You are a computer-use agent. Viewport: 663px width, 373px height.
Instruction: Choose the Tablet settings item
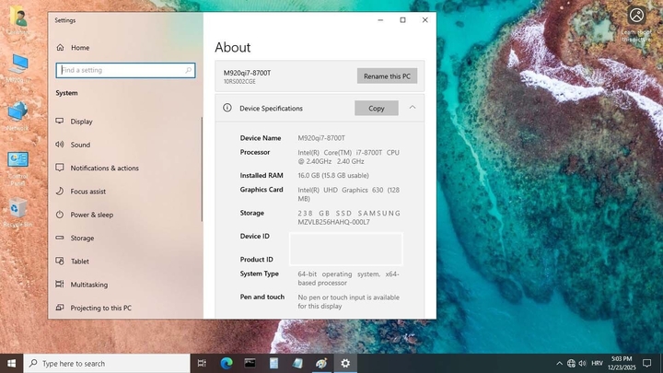pos(79,262)
